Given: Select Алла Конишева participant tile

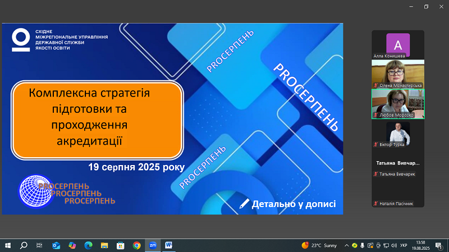Looking at the screenshot, I should click(398, 45).
